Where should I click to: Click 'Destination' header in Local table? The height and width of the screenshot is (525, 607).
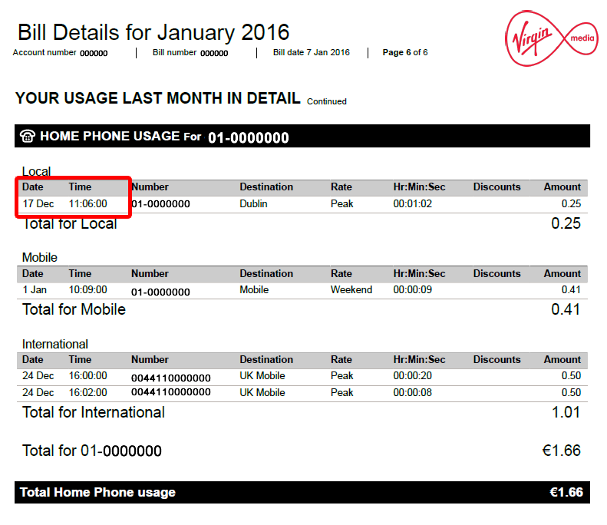click(x=266, y=187)
